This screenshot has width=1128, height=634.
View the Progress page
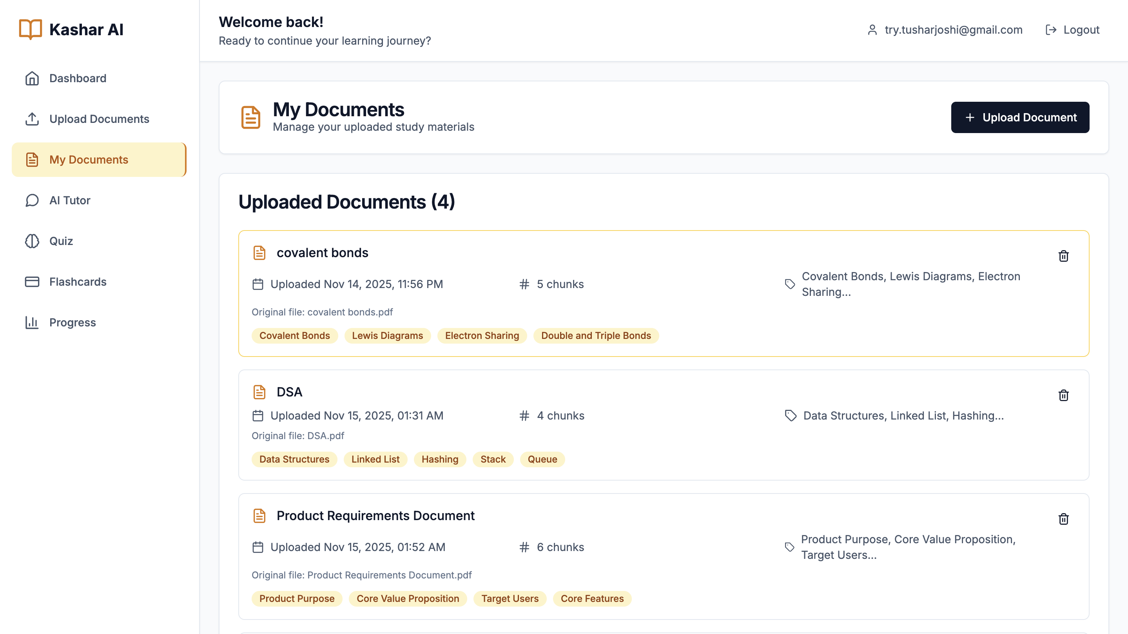(x=100, y=322)
